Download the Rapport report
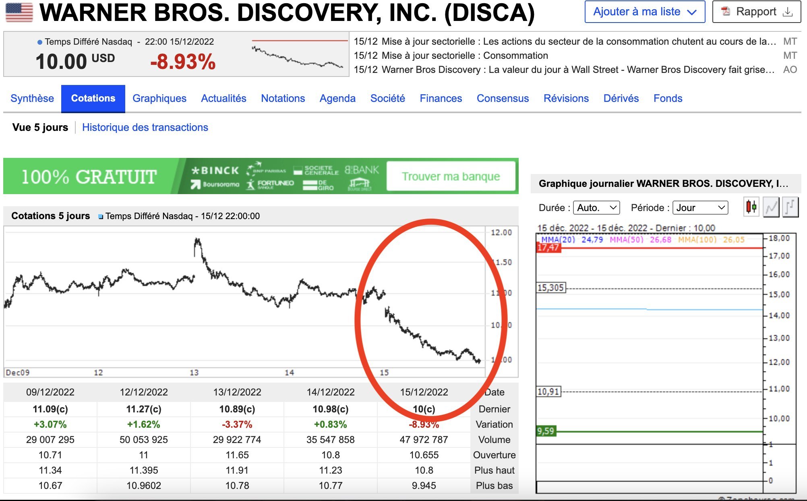807x501 pixels. (757, 12)
